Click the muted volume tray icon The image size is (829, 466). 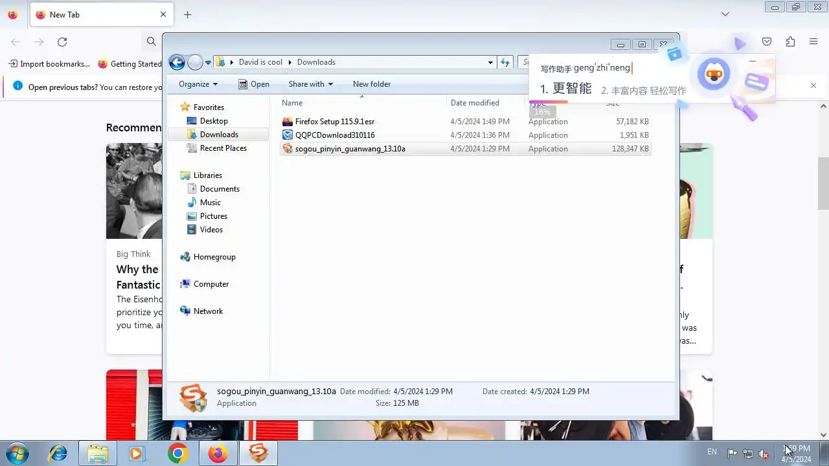[x=764, y=454]
